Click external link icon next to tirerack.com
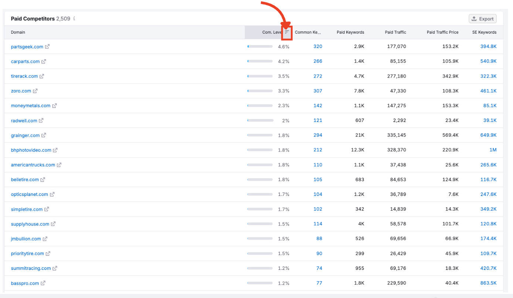This screenshot has height=298, width=513. click(42, 76)
